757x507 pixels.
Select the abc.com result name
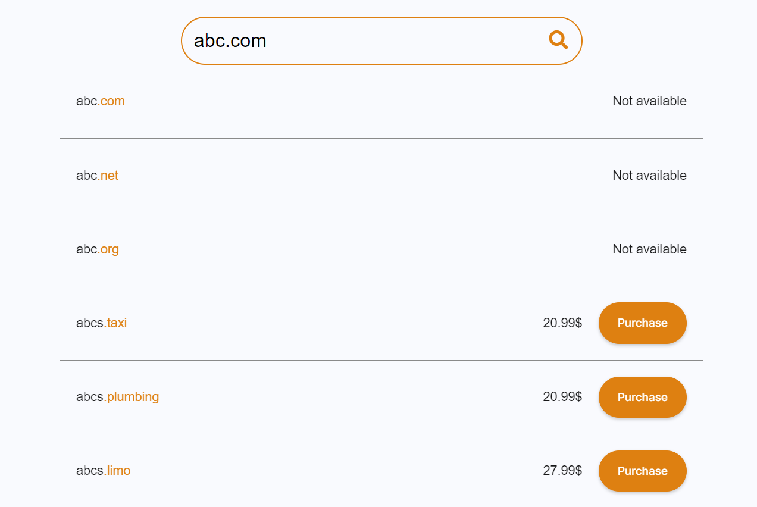click(x=100, y=101)
